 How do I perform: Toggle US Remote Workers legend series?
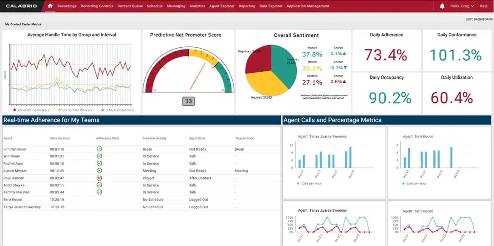(x=75, y=110)
